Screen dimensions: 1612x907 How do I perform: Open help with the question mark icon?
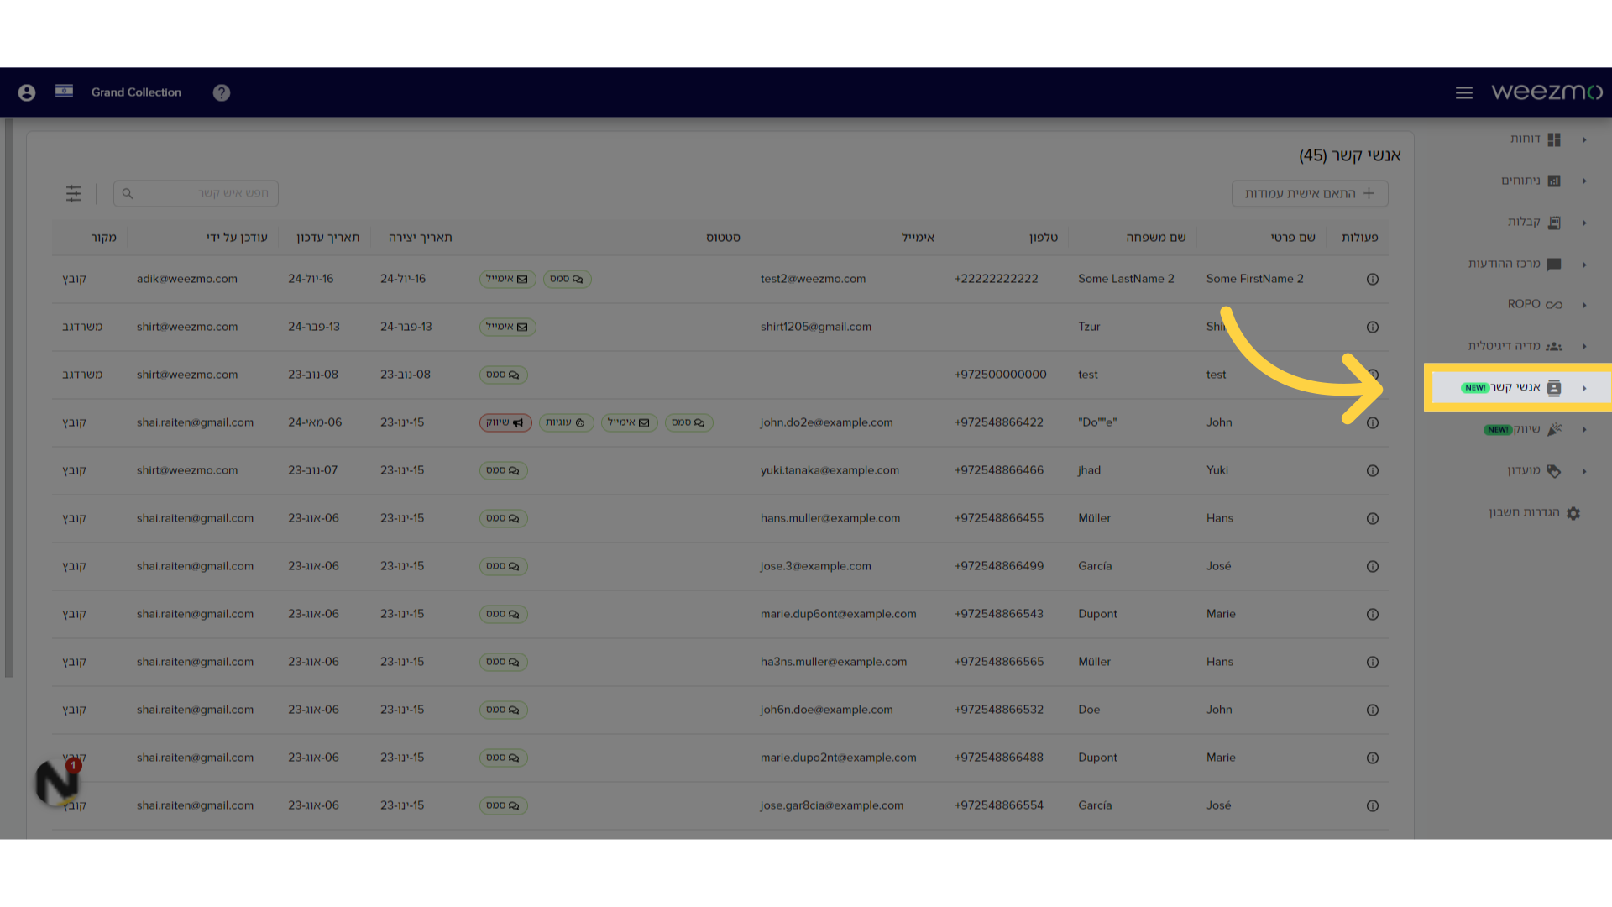pos(222,92)
